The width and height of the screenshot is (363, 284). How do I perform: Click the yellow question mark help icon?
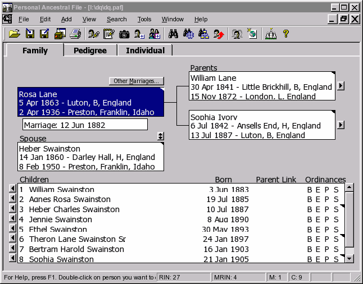(286, 34)
